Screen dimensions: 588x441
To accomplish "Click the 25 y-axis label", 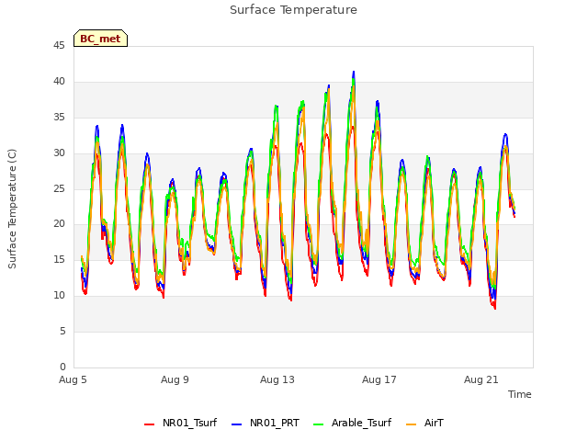I will (x=59, y=188).
